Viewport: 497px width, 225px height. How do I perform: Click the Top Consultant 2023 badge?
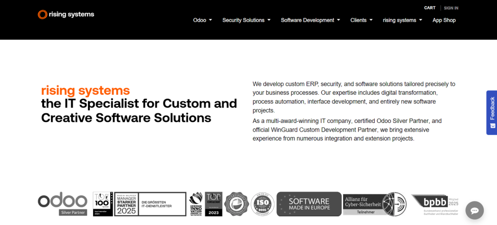tap(214, 204)
